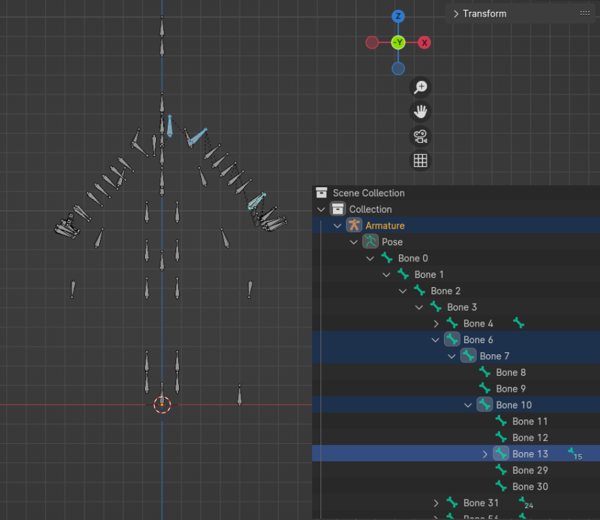Select the Armature object icon in the Outliner
The height and width of the screenshot is (520, 600).
[353, 225]
